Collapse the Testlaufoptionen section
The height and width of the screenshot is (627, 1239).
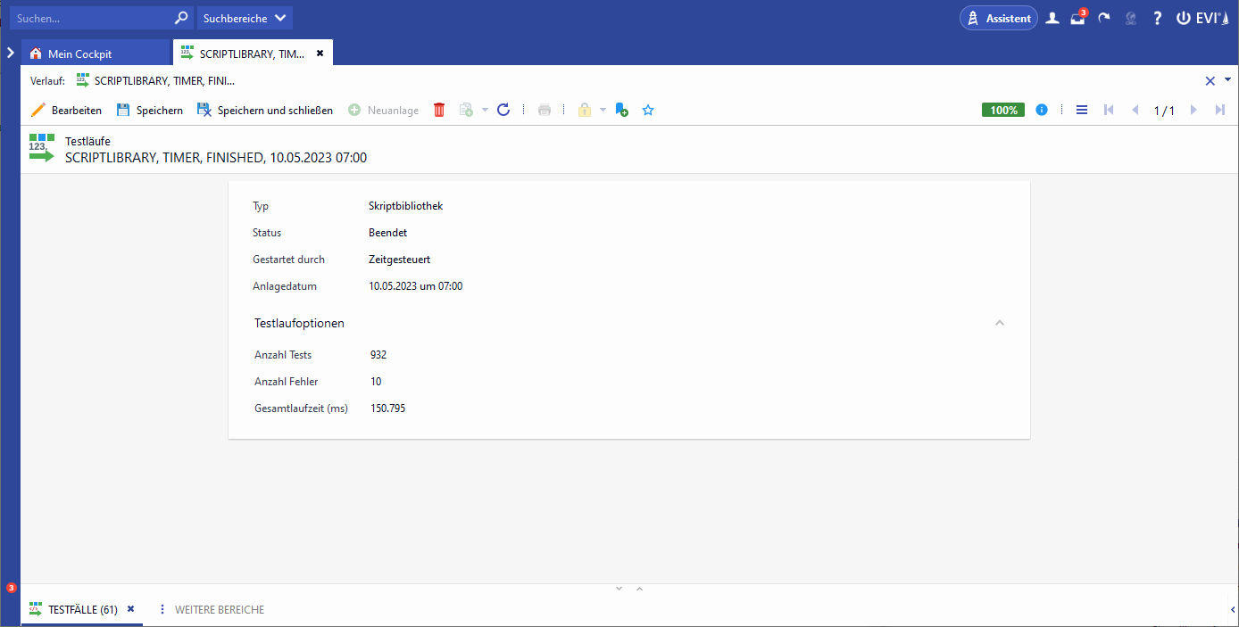pos(1000,323)
